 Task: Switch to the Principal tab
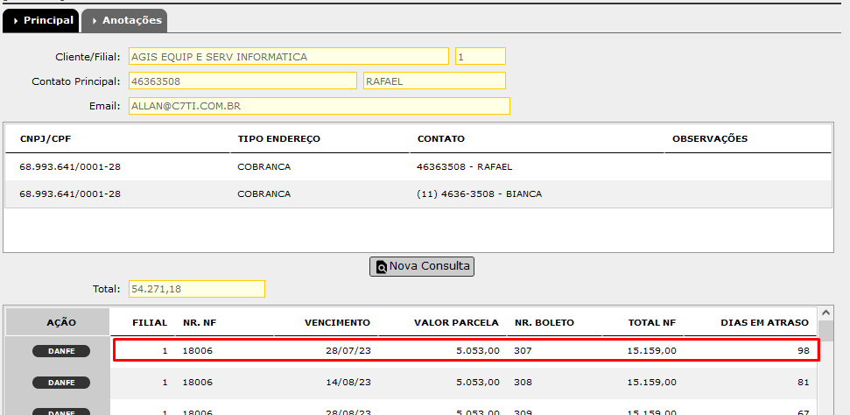pyautogui.click(x=41, y=21)
